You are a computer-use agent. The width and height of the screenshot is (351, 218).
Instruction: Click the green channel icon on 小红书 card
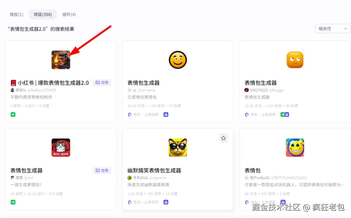(13, 114)
